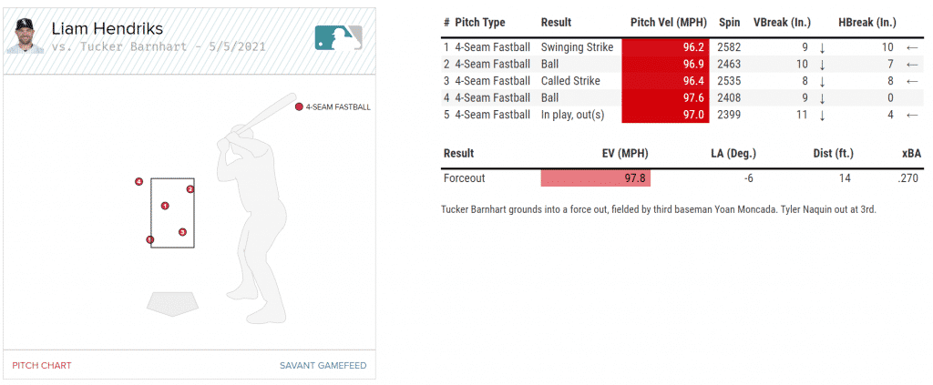The height and width of the screenshot is (385, 933).
Task: Click the Spin column header
Action: 728,22
